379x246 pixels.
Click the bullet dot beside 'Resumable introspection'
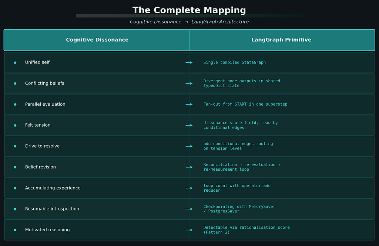pyautogui.click(x=15, y=209)
